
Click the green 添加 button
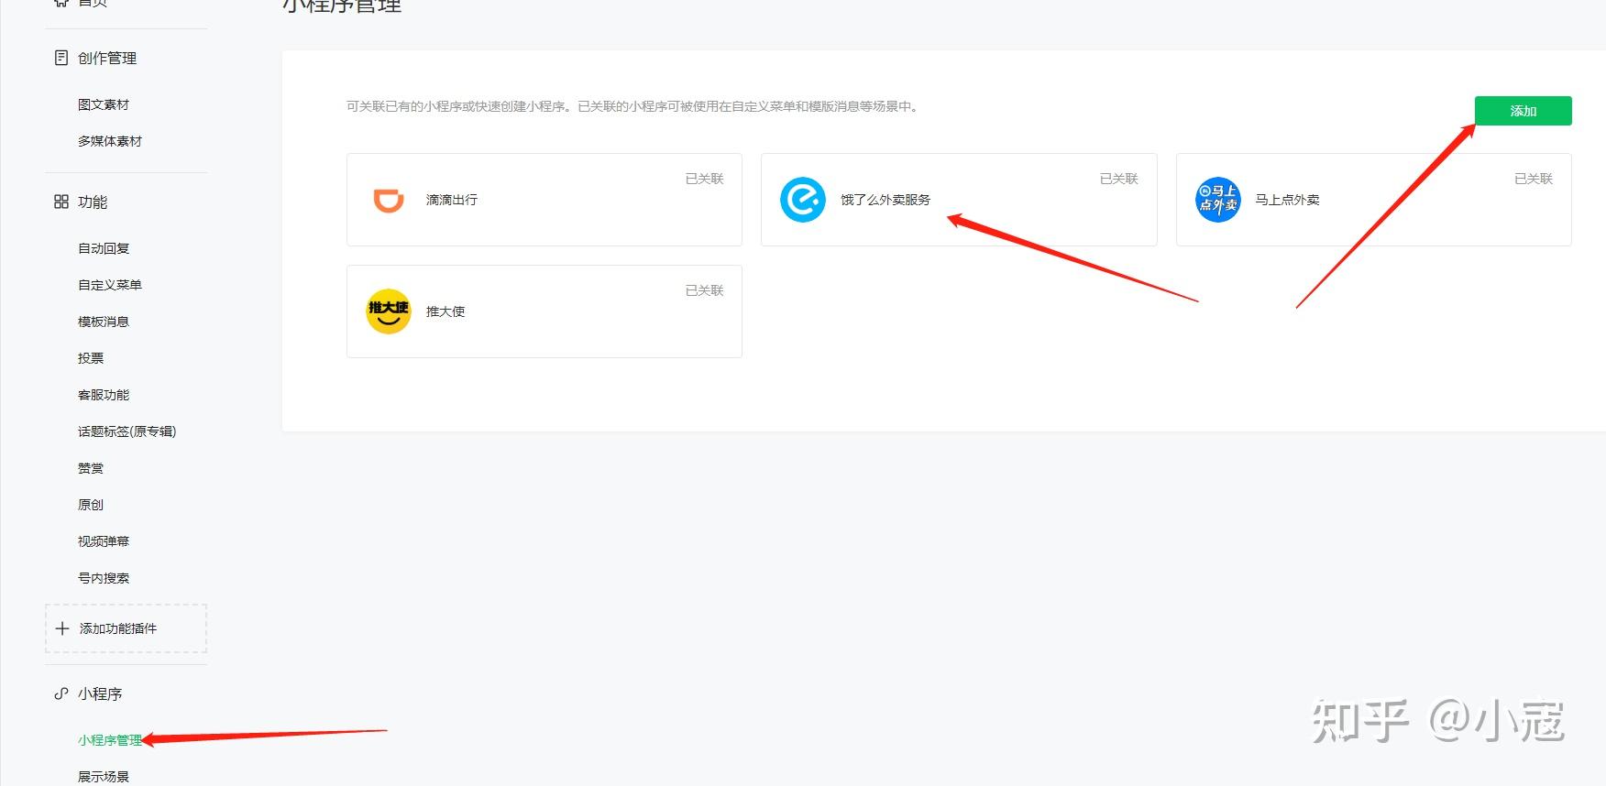1523,111
